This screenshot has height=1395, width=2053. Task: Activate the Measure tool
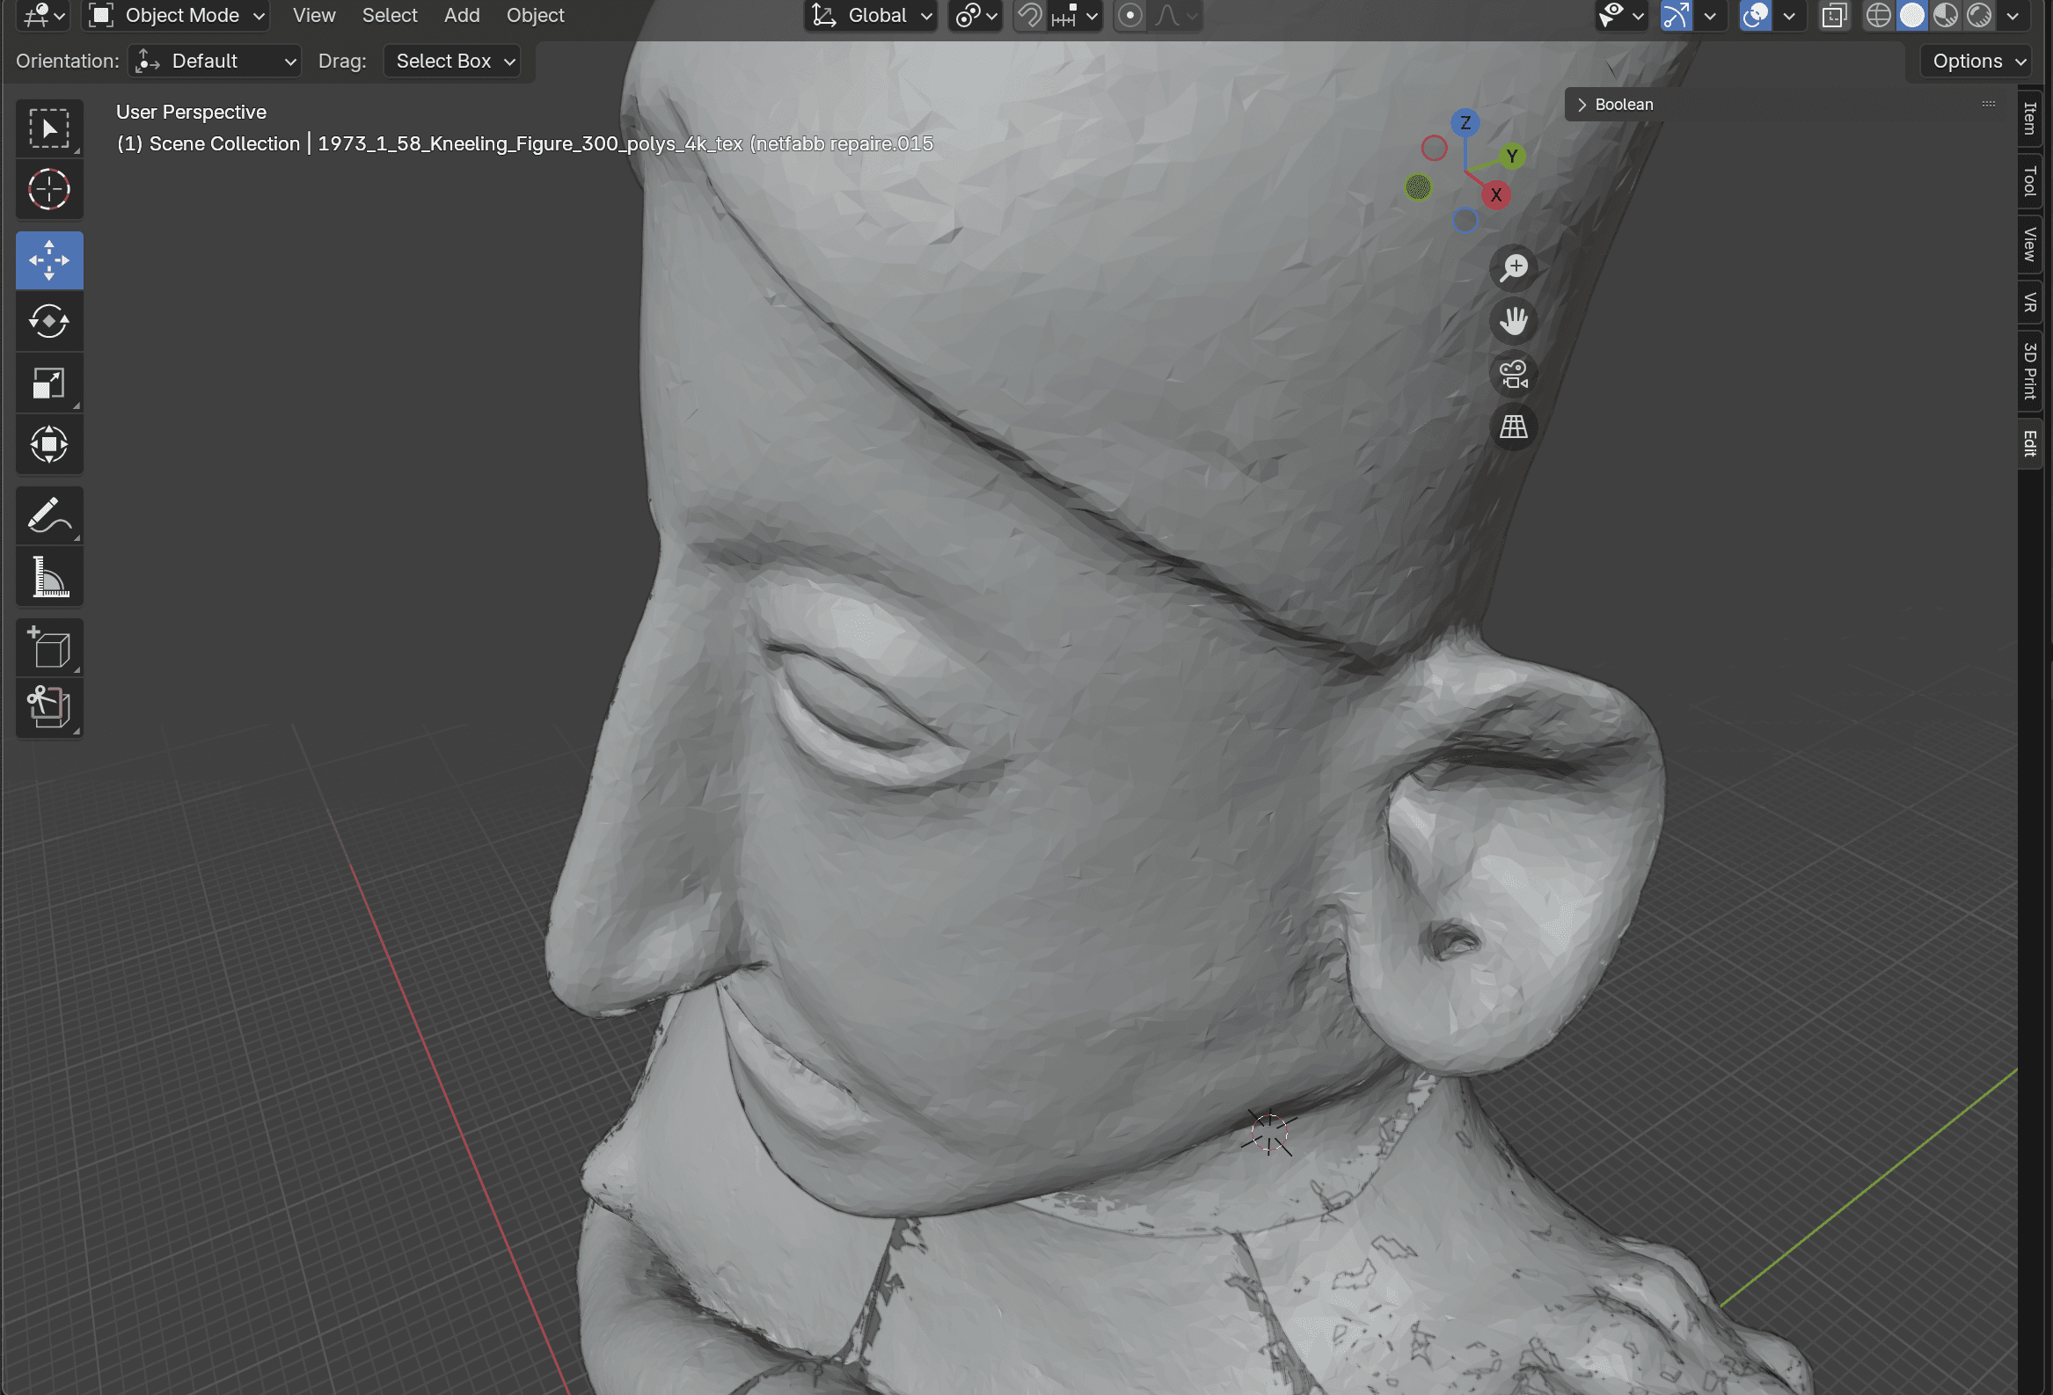click(48, 578)
